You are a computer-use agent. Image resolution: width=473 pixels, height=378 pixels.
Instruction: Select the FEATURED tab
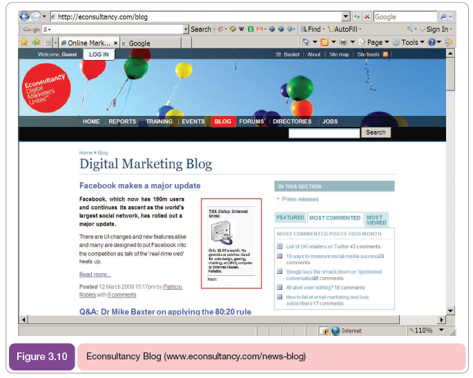[290, 217]
